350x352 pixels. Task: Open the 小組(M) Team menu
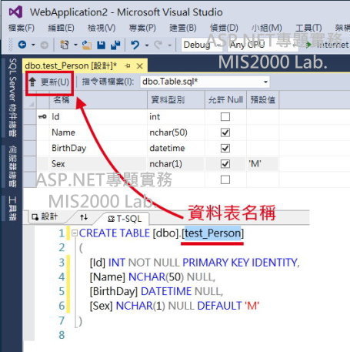coord(267,28)
